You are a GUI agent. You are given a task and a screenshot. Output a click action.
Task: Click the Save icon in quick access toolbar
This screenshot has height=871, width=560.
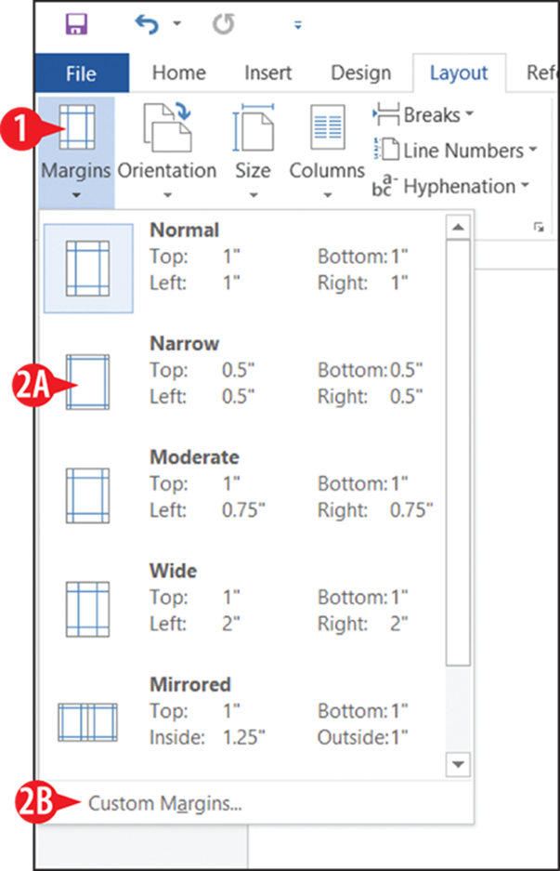click(76, 24)
